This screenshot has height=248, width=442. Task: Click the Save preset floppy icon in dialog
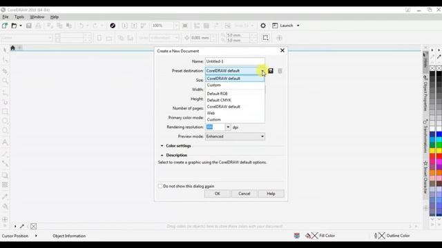click(x=271, y=71)
